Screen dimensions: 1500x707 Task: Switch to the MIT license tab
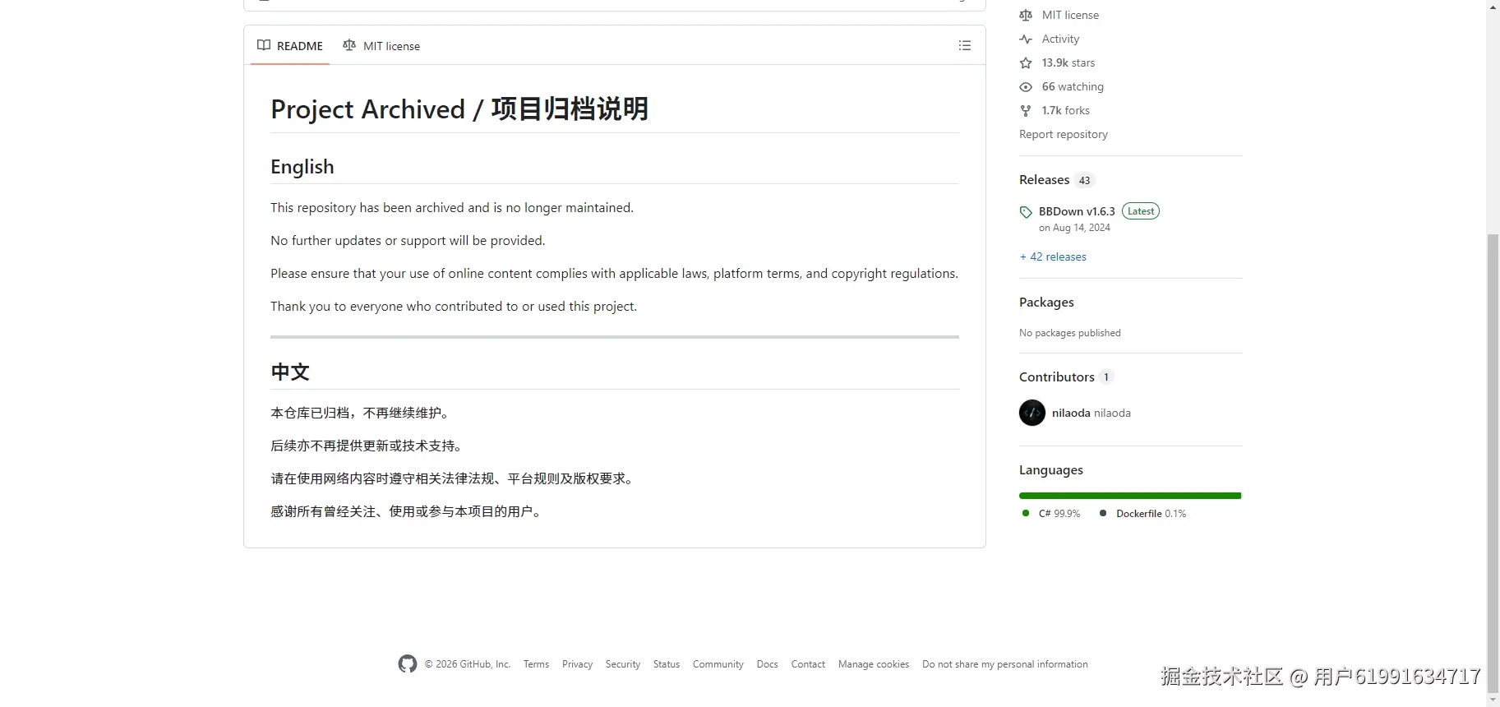pyautogui.click(x=381, y=46)
